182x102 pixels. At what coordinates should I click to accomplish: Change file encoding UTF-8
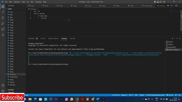point(131,95)
